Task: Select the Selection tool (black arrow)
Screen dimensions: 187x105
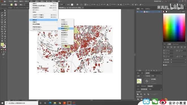Action: point(2,10)
